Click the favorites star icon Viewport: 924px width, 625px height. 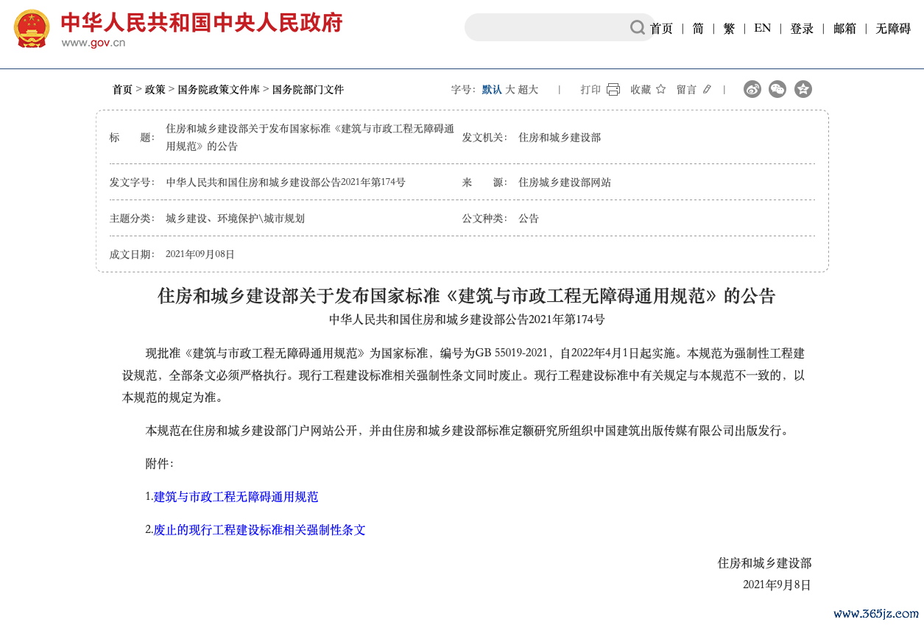[660, 89]
